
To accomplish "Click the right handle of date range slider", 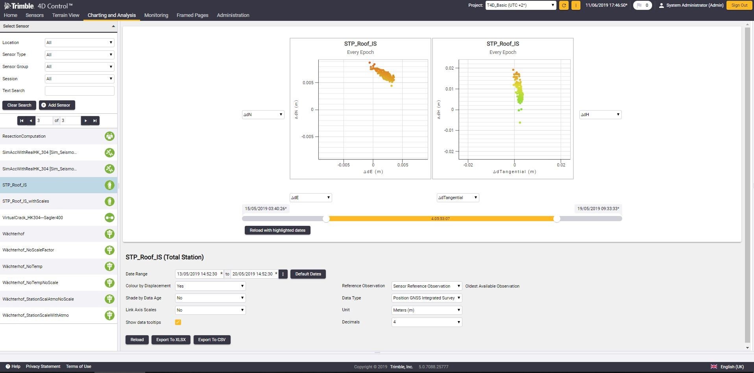I will (x=556, y=219).
